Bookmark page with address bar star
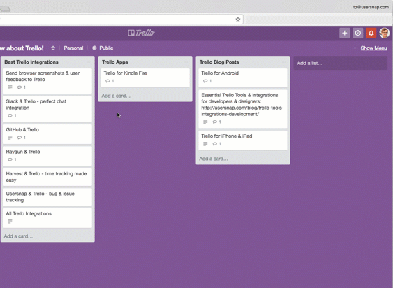Viewport: 393px width, 288px height. pyautogui.click(x=238, y=20)
